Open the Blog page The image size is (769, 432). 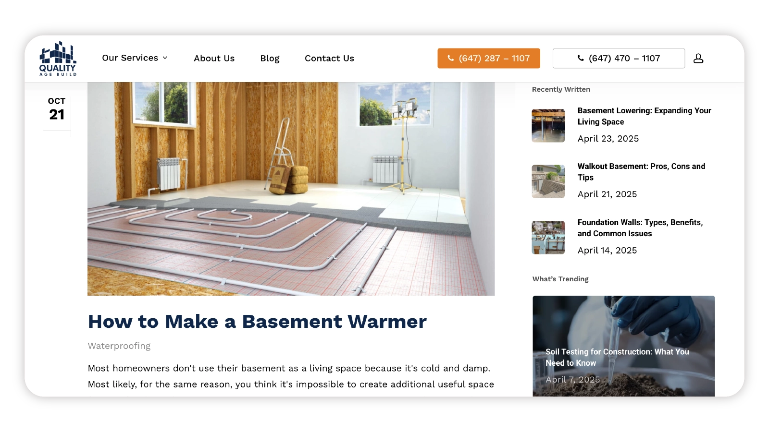(x=270, y=58)
